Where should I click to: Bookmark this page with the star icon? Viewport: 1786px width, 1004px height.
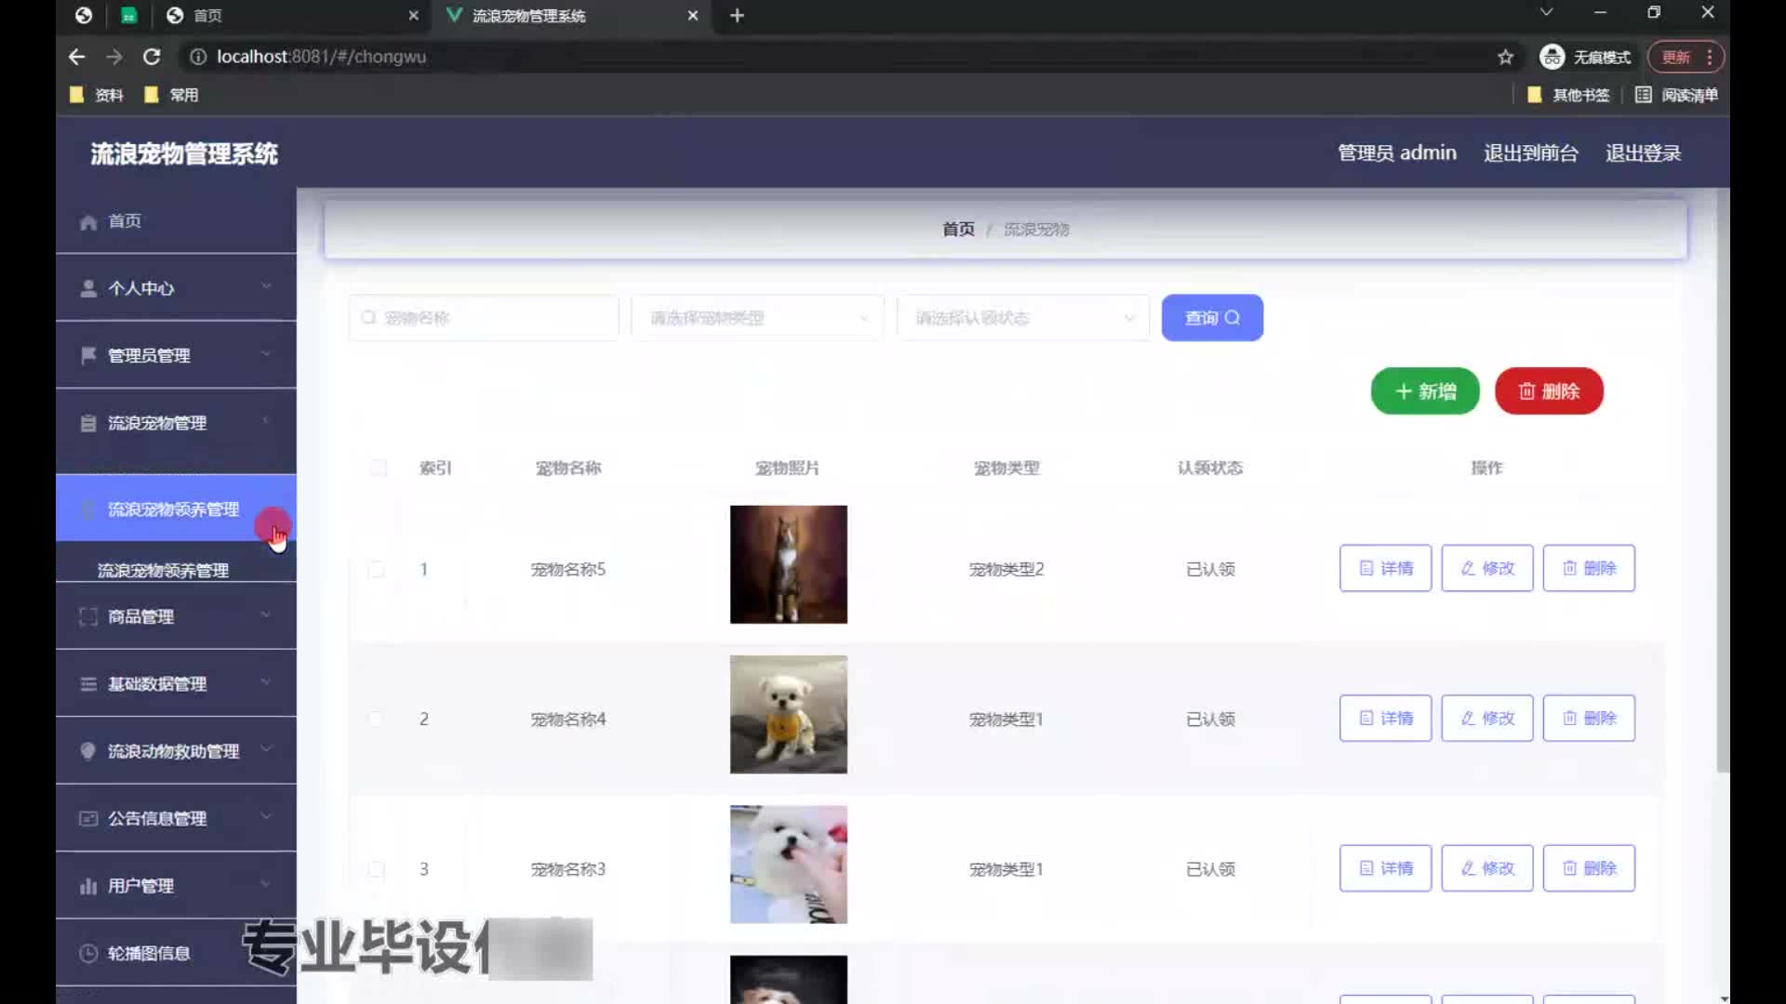pyautogui.click(x=1506, y=57)
